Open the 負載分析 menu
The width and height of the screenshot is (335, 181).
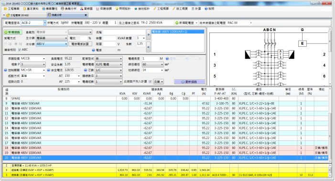(x=68, y=9)
